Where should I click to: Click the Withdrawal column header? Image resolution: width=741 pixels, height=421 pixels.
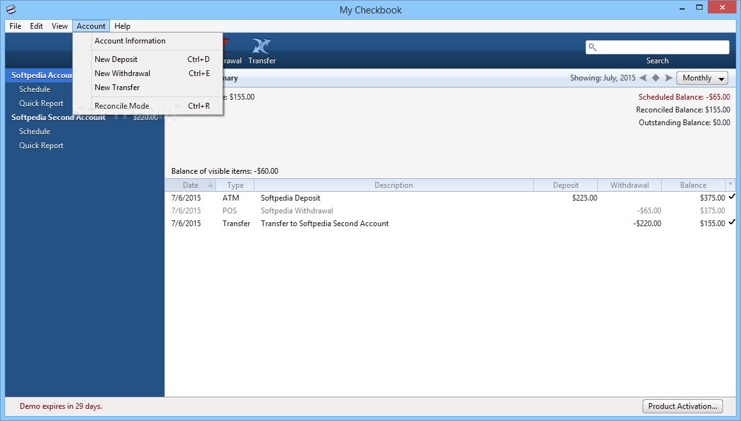pyautogui.click(x=630, y=185)
